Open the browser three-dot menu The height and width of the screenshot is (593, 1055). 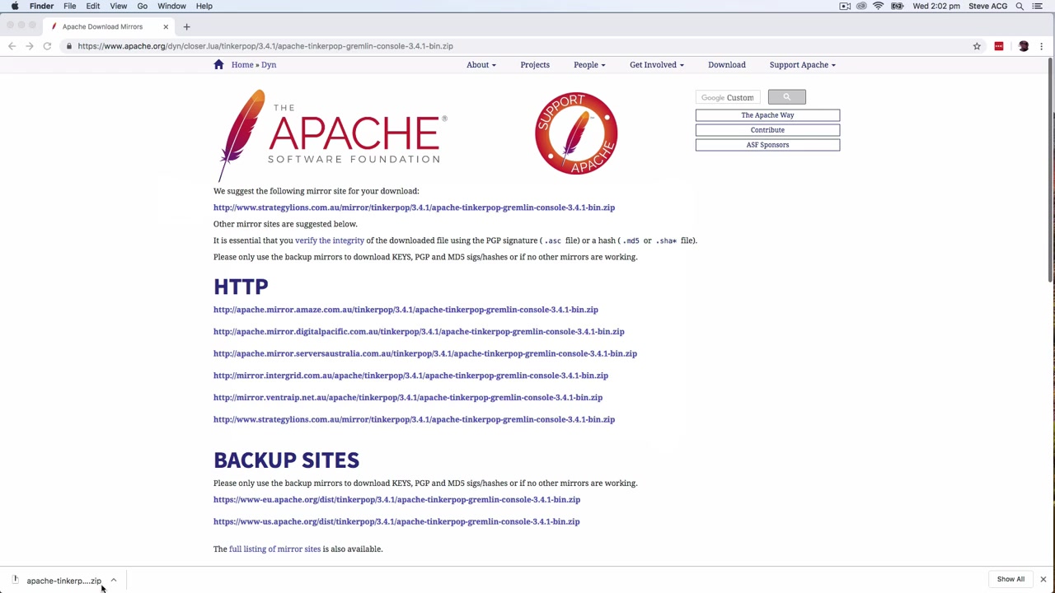click(x=1042, y=46)
